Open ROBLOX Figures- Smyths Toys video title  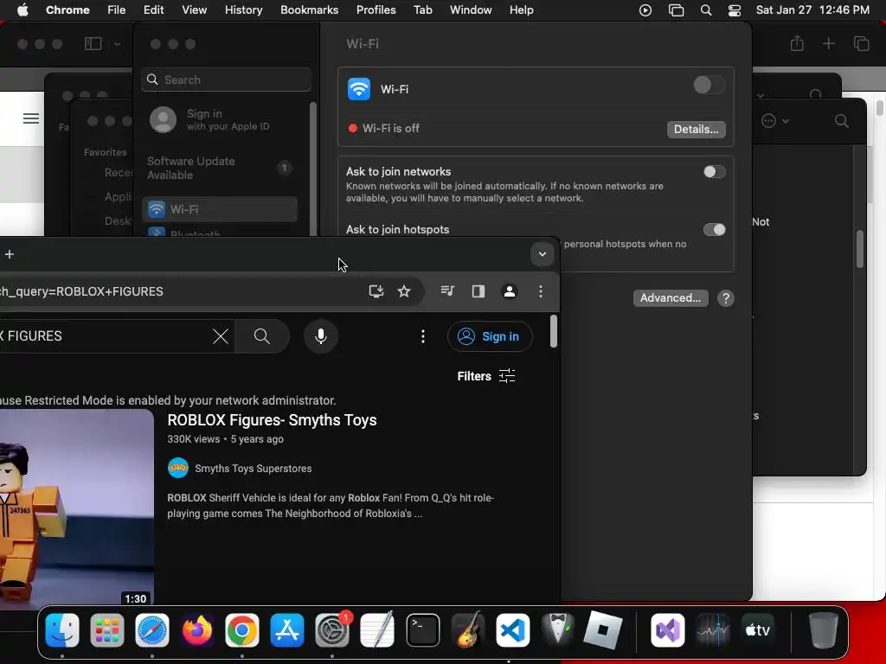[272, 420]
